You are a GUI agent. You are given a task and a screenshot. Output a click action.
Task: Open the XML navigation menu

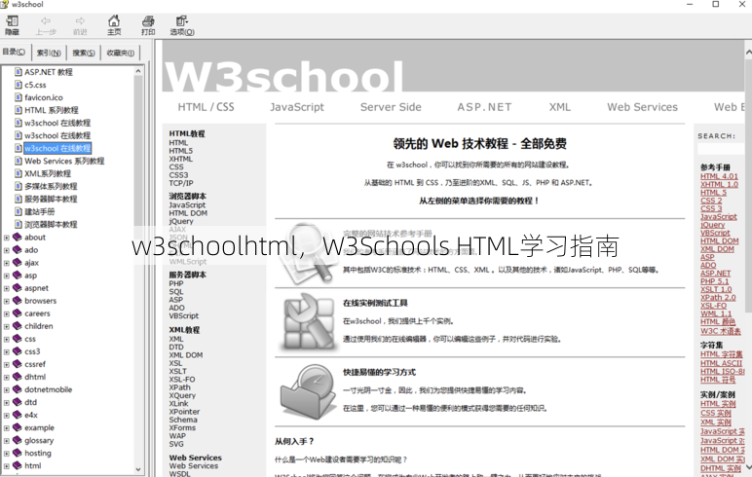[x=560, y=107]
